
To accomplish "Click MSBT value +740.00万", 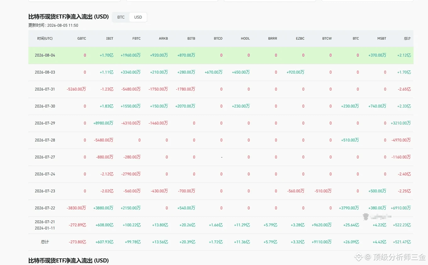I will click(377, 106).
